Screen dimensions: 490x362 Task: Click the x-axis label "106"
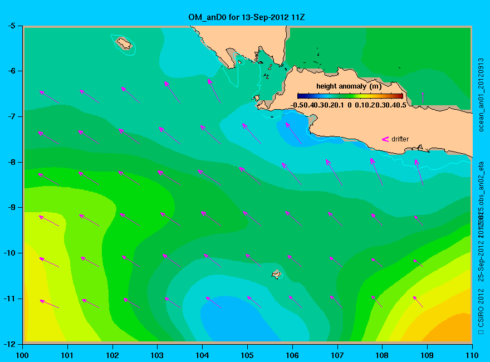pos(292,355)
